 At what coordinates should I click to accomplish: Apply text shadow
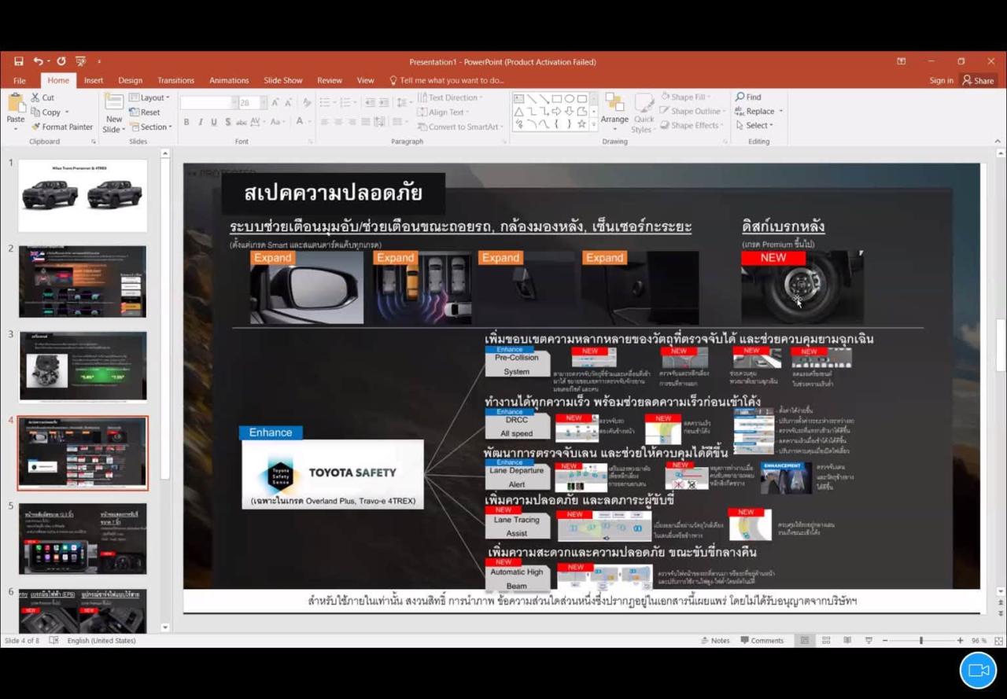(x=227, y=122)
